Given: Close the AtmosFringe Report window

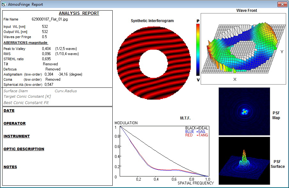Looking at the screenshot, I should 282,4.
